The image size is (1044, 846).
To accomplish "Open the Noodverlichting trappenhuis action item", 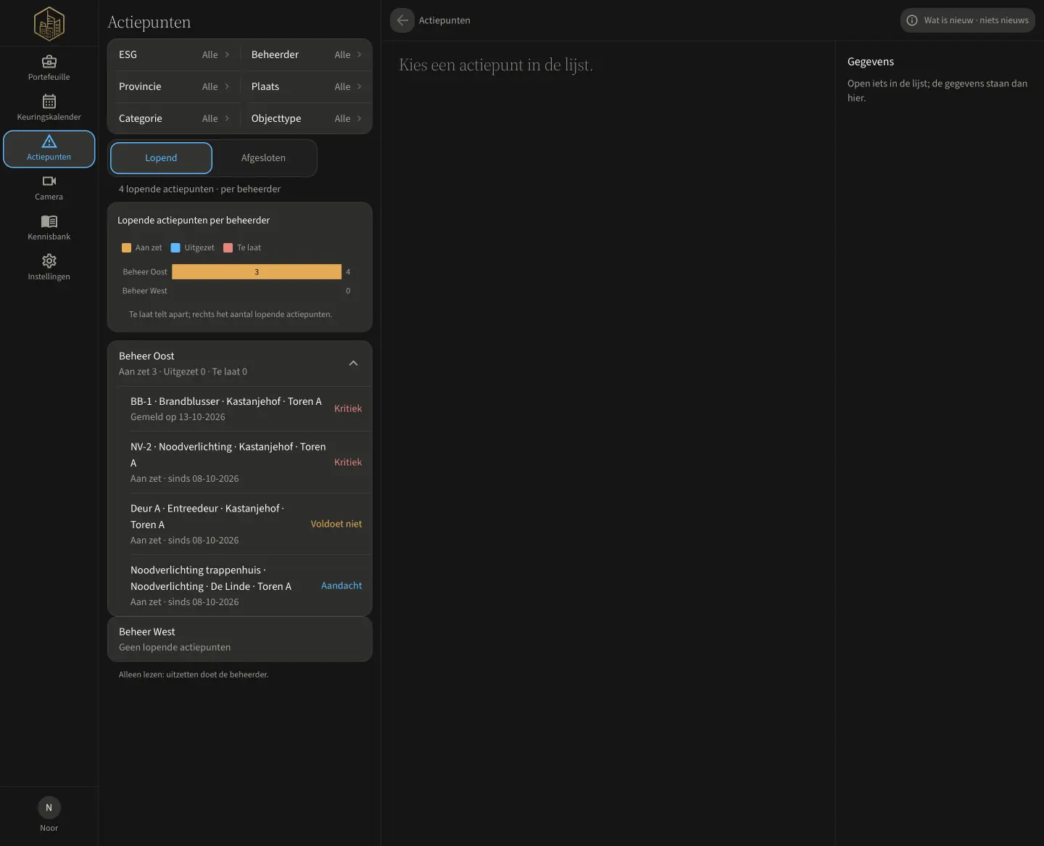I will pyautogui.click(x=240, y=586).
